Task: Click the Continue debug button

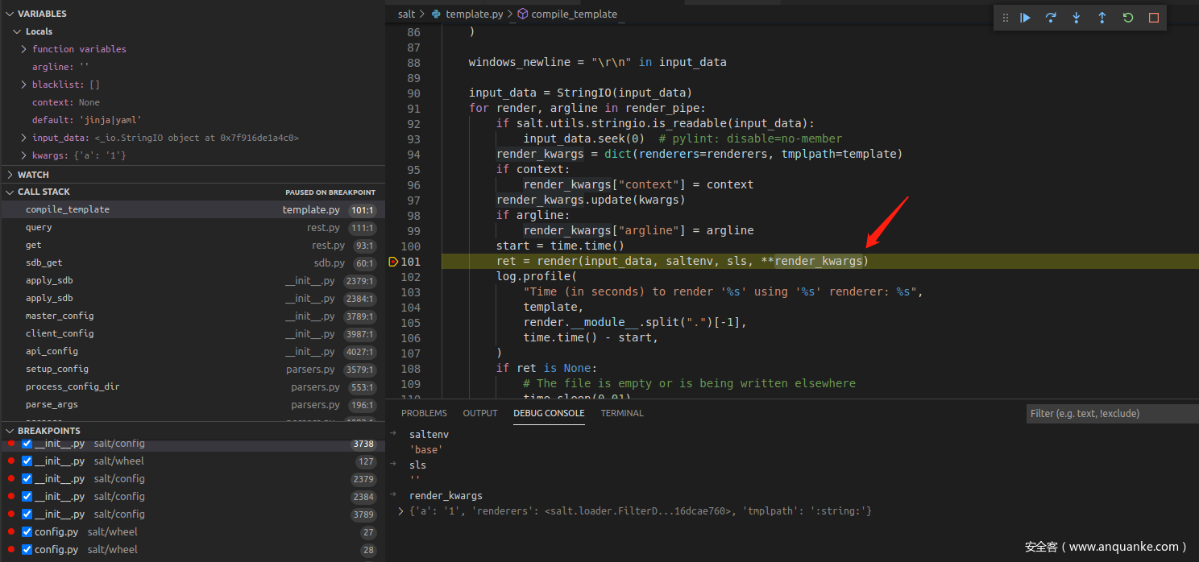Action: pos(1025,18)
